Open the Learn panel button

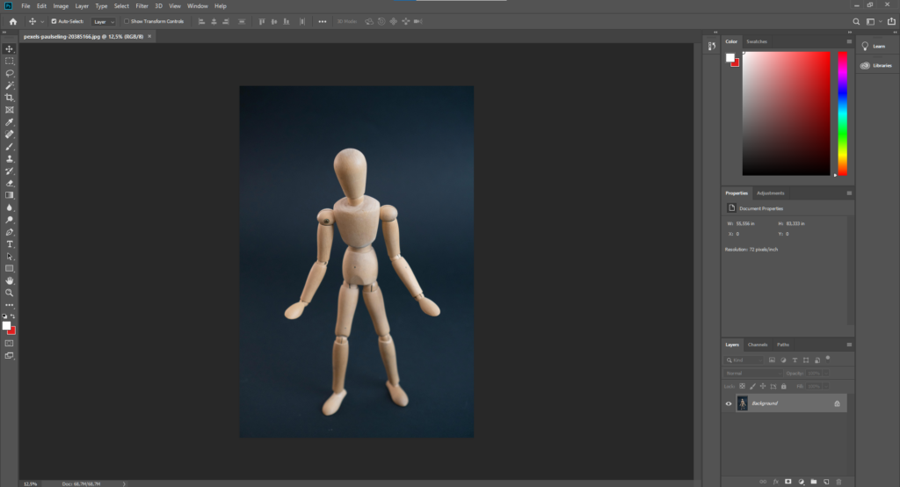[873, 46]
